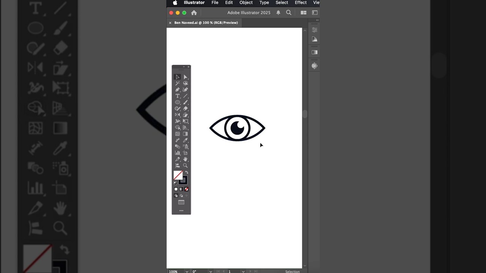This screenshot has height=273, width=486.
Task: Open the Edit menu
Action: [229, 3]
